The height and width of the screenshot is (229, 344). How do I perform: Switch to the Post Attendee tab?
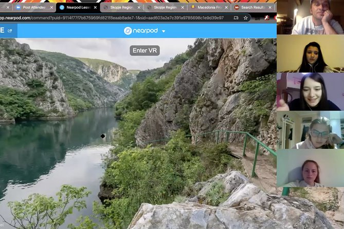coord(33,8)
